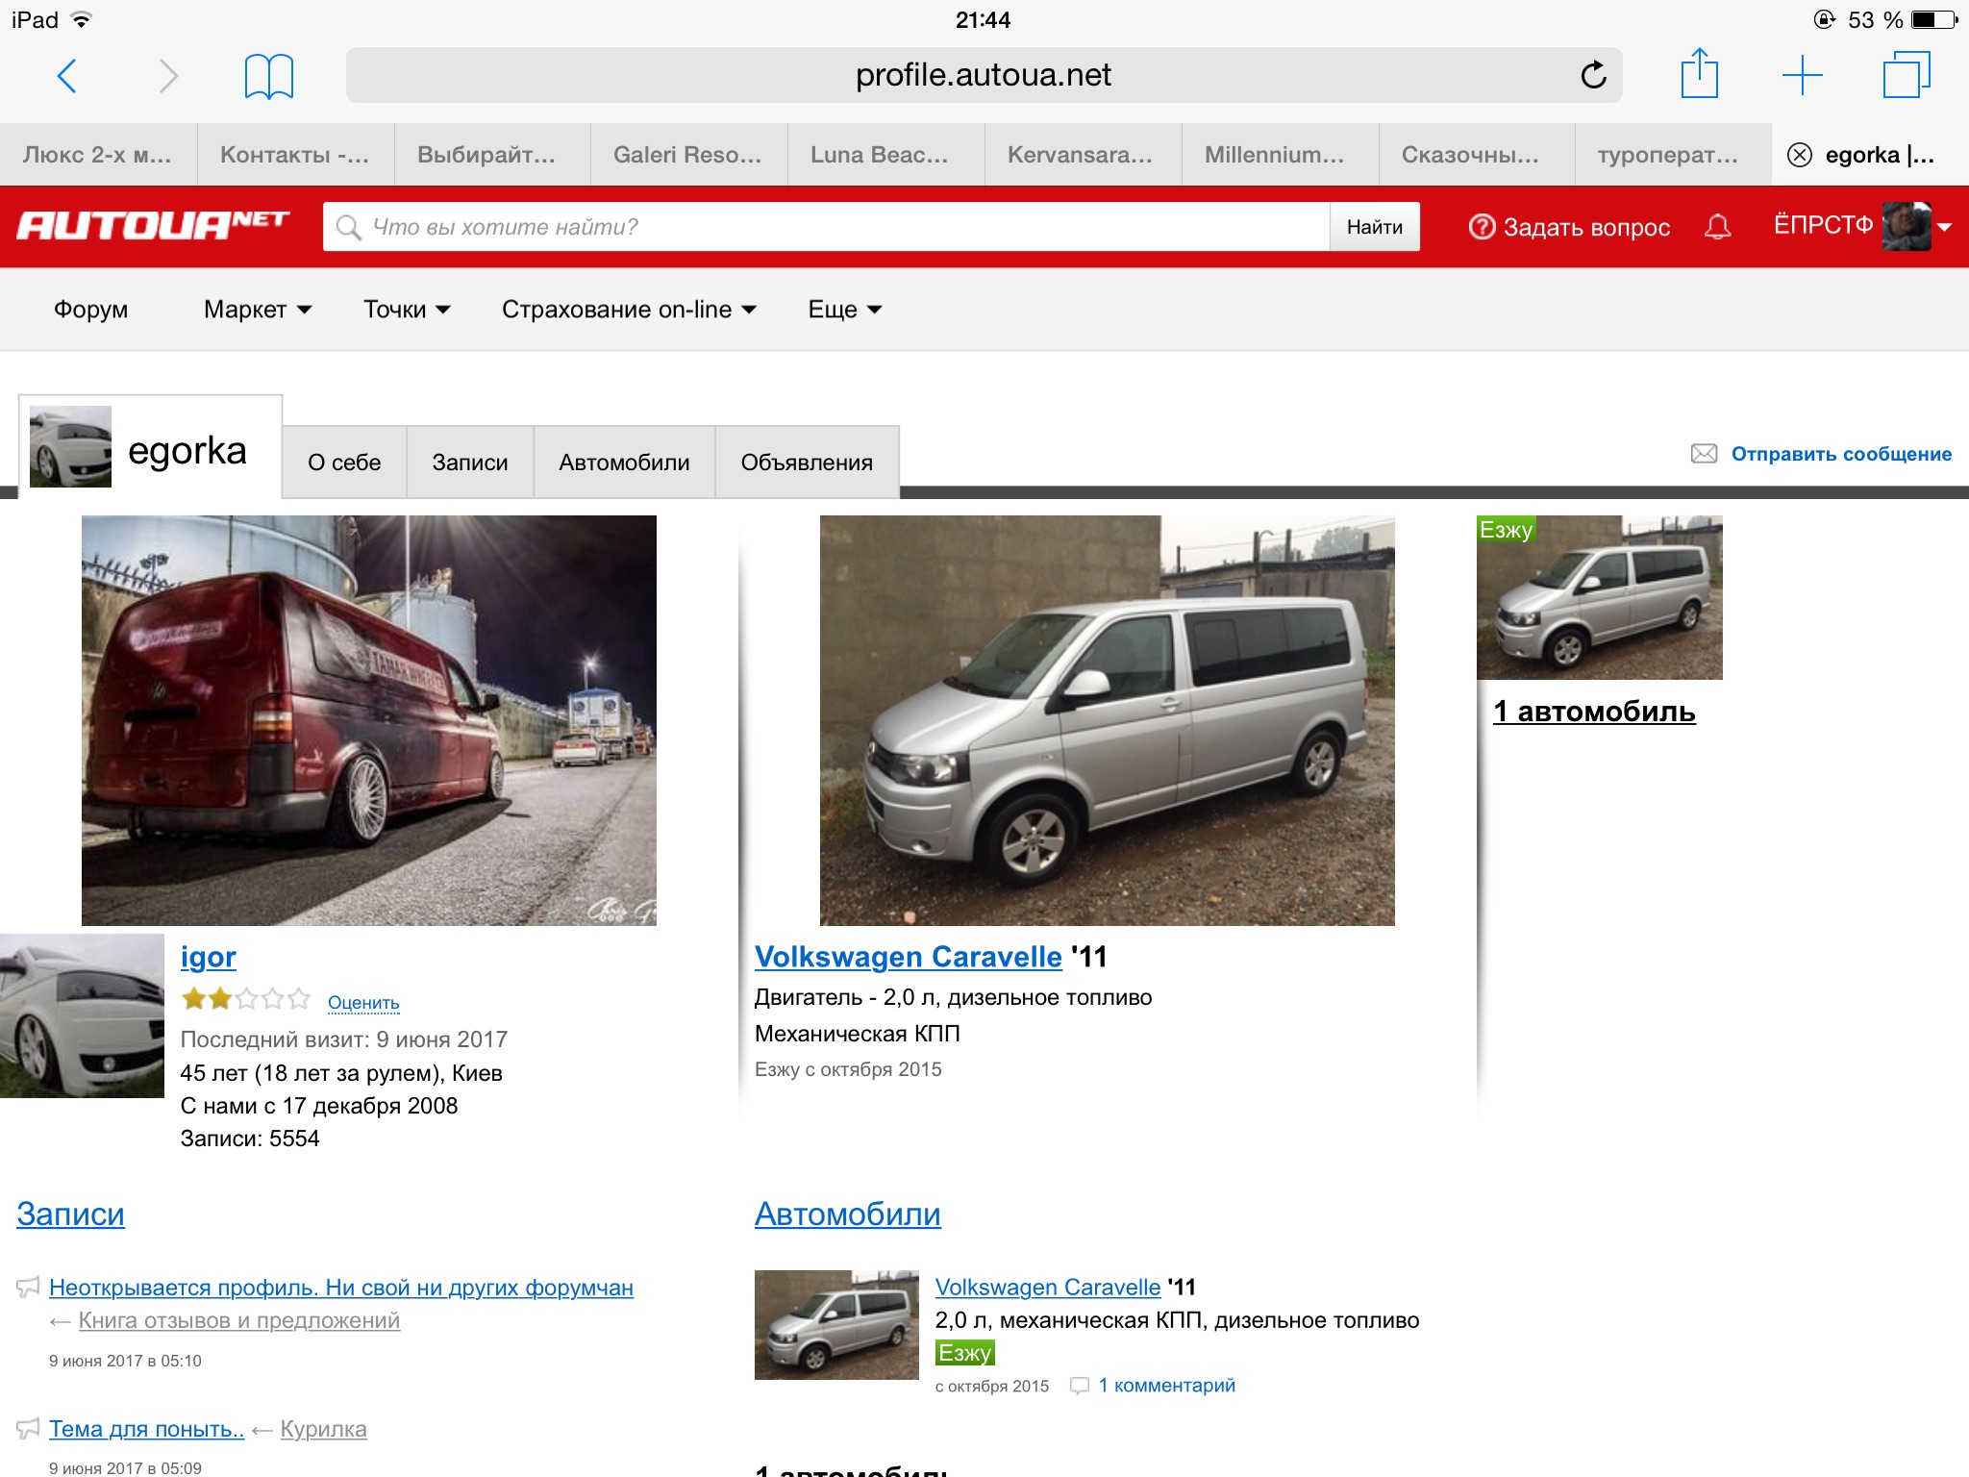The image size is (1969, 1477).
Task: Reload the page with refresh icon
Action: point(1593,75)
